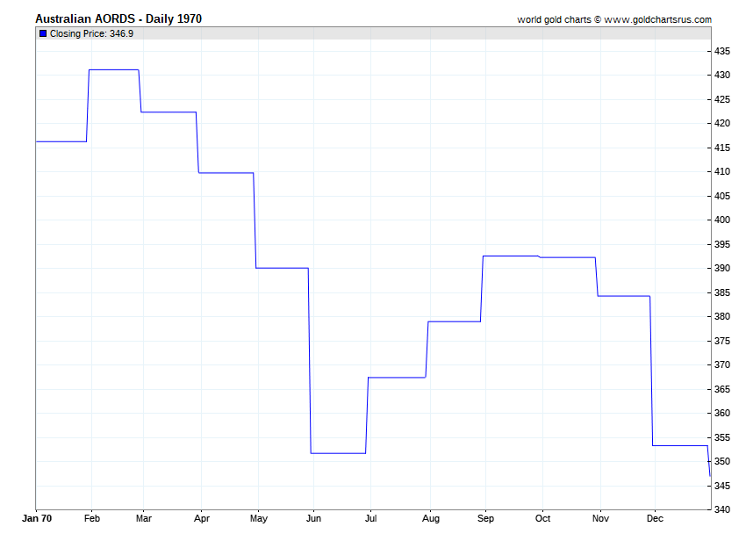Click the 340 y-axis value
This screenshot has height=541, width=746.
click(x=722, y=509)
